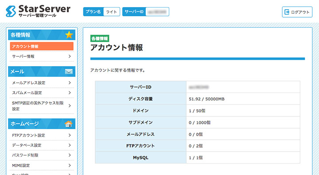Open SMTP認証の国外アクセス制限設定 item
Image resolution: width=319 pixels, height=175 pixels.
pos(42,106)
